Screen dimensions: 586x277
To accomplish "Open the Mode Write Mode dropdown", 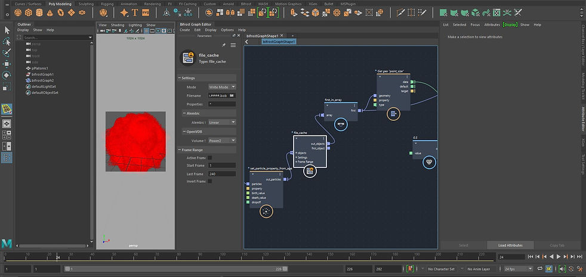I will [x=221, y=86].
